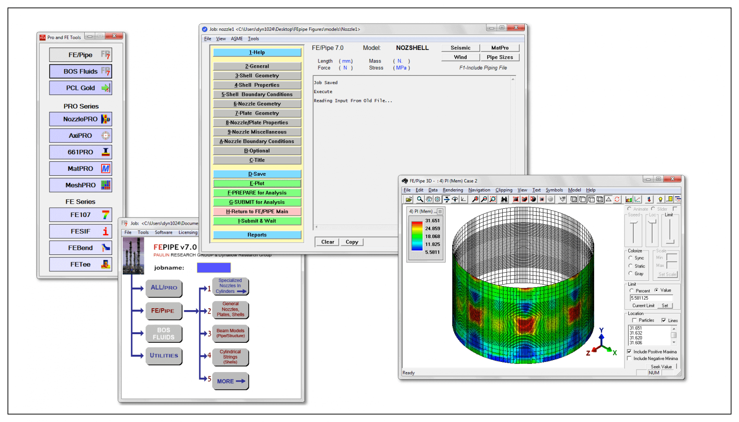Click the open folder icon in FE/Pipe 3D

(410, 199)
